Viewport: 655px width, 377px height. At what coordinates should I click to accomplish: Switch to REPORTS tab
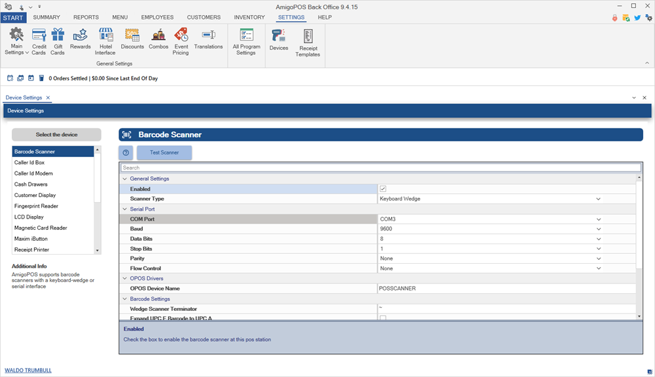(x=86, y=17)
